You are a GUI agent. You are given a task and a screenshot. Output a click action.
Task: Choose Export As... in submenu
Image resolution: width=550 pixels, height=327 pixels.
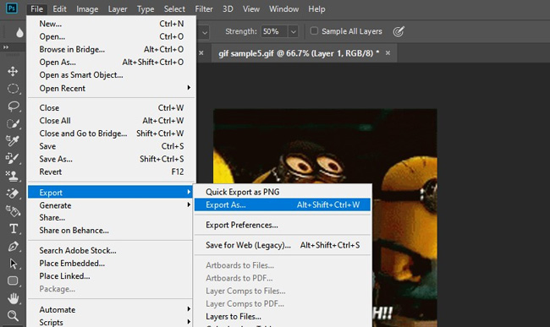tap(283, 204)
